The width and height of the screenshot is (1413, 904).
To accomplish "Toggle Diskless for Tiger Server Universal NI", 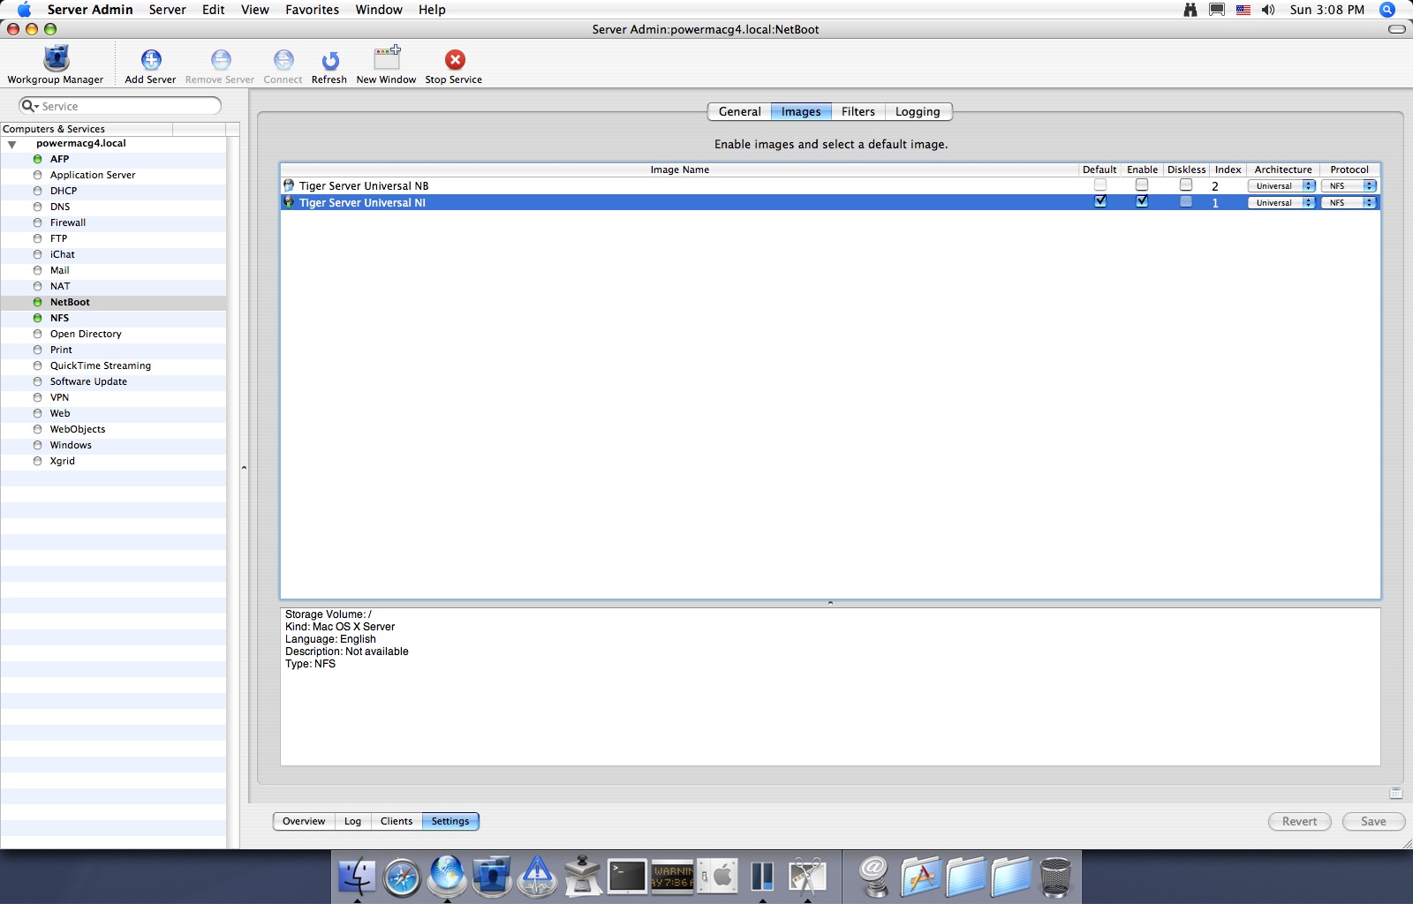I will [x=1186, y=201].
